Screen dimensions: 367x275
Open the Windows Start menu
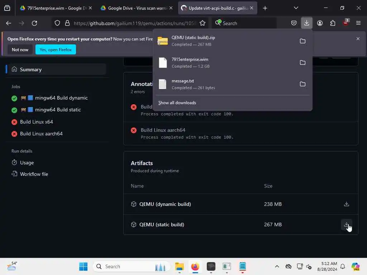coord(83,266)
